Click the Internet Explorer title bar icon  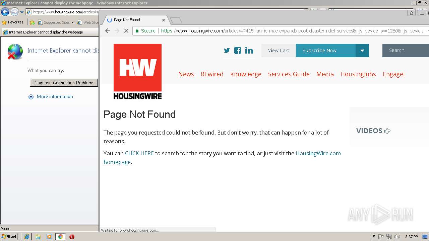(3, 3)
